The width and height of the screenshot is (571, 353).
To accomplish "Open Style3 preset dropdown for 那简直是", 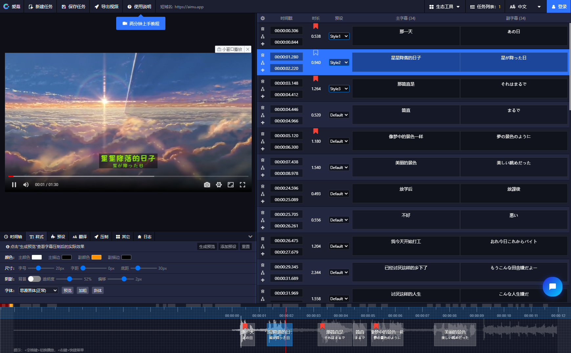I will pos(339,89).
